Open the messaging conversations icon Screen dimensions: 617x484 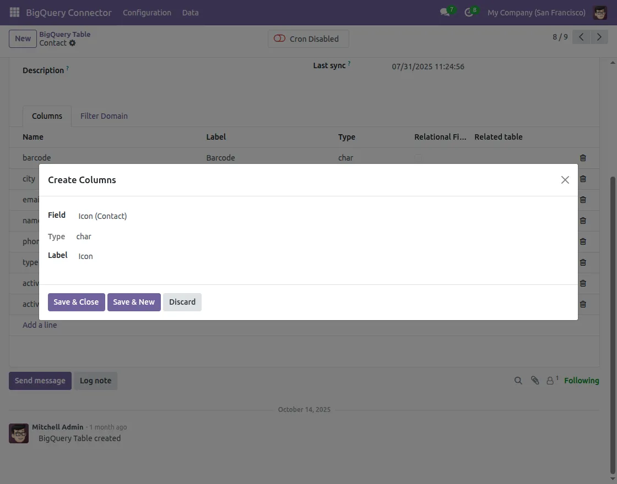click(444, 12)
